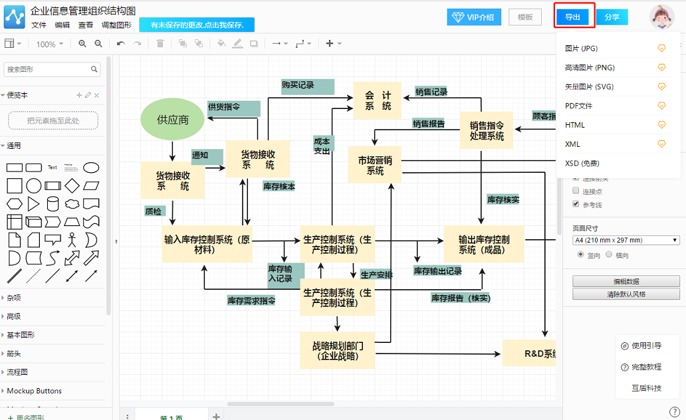Toggle the 连接点 checkbox
Screen dimensions: 686x420
576,191
